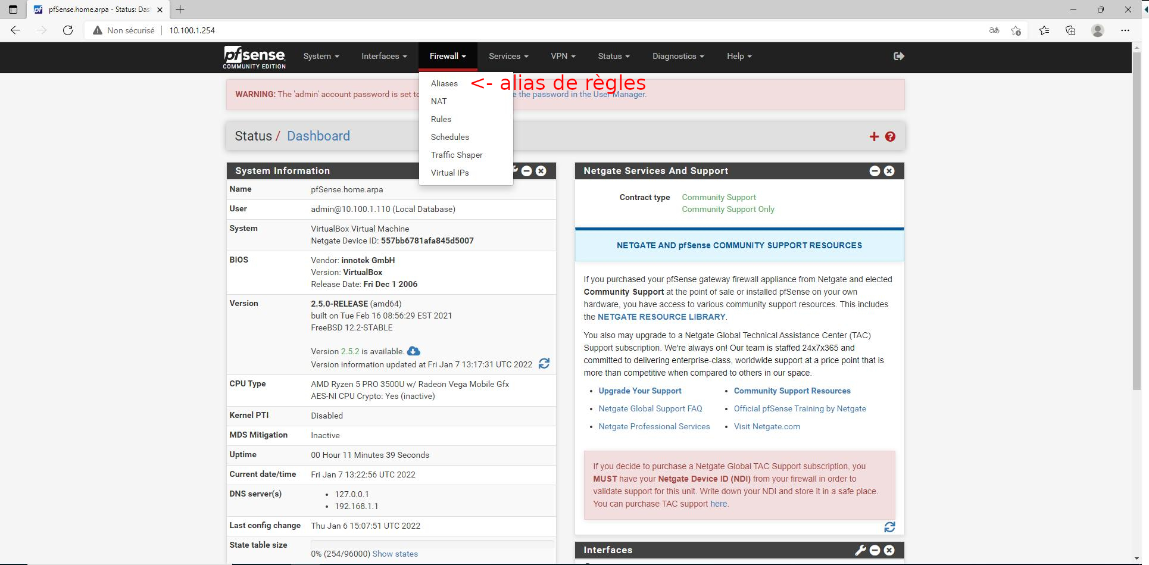Choose Rules in the Firewall menu
Viewport: 1149px width, 565px height.
(441, 119)
